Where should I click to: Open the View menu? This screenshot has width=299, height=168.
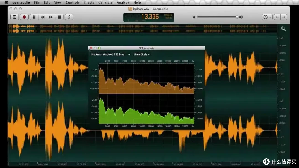click(x=58, y=2)
